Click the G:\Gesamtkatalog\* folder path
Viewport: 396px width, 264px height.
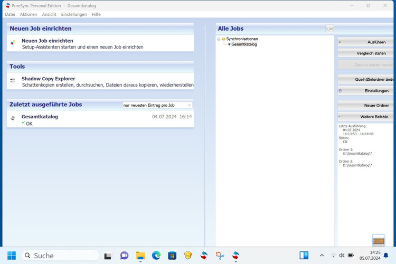[357, 154]
